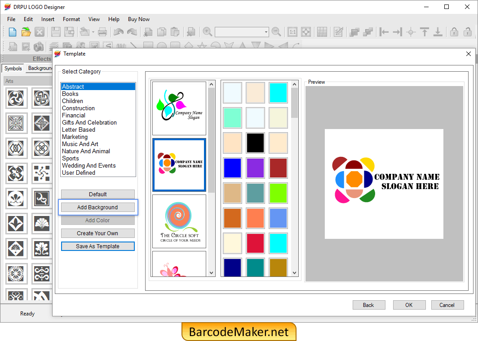Viewport: 478px width, 341px height.
Task: Pick the crimson red background swatch
Action: 255,243
